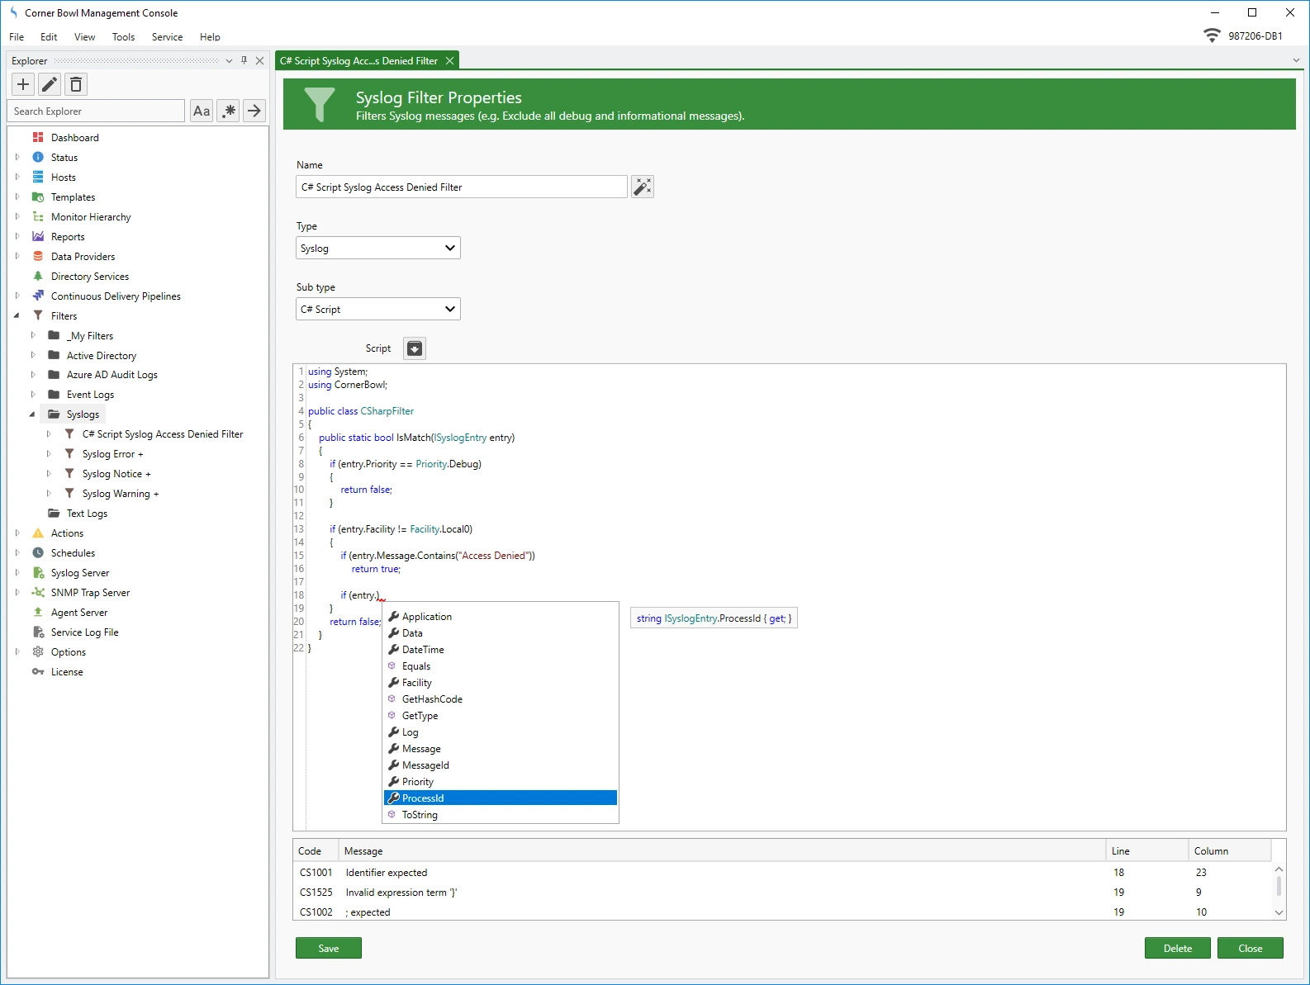This screenshot has width=1310, height=985.
Task: Click the green Save button
Action: tap(328, 948)
